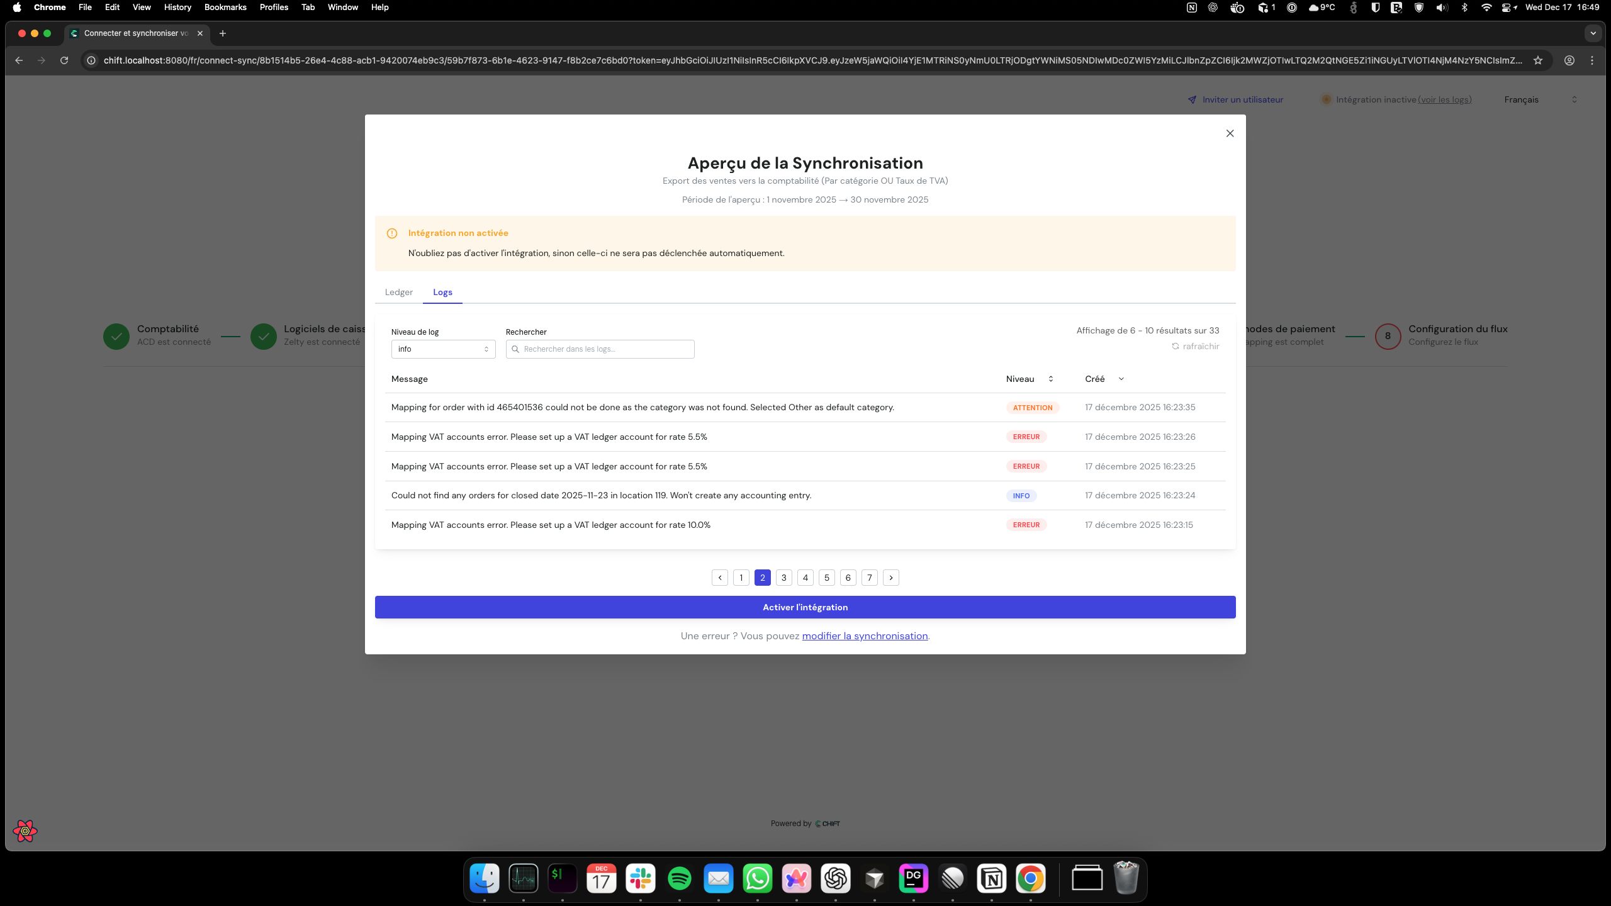Click the Activer l'intégration button
This screenshot has width=1611, height=906.
click(x=805, y=607)
